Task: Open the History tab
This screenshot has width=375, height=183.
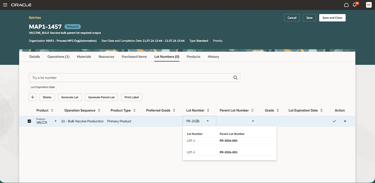Action: point(213,56)
